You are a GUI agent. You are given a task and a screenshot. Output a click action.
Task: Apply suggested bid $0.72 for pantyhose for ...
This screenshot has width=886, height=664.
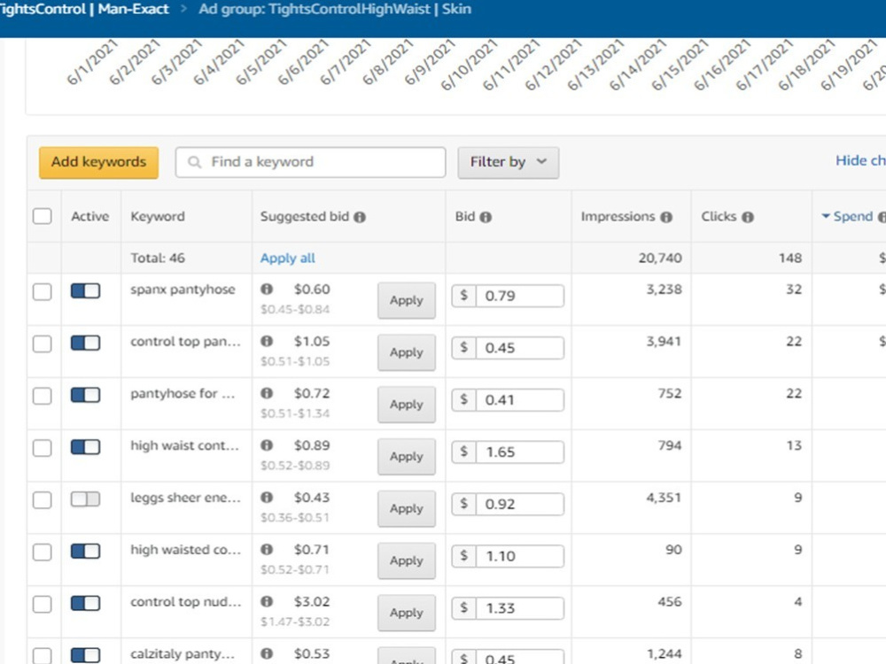click(407, 405)
